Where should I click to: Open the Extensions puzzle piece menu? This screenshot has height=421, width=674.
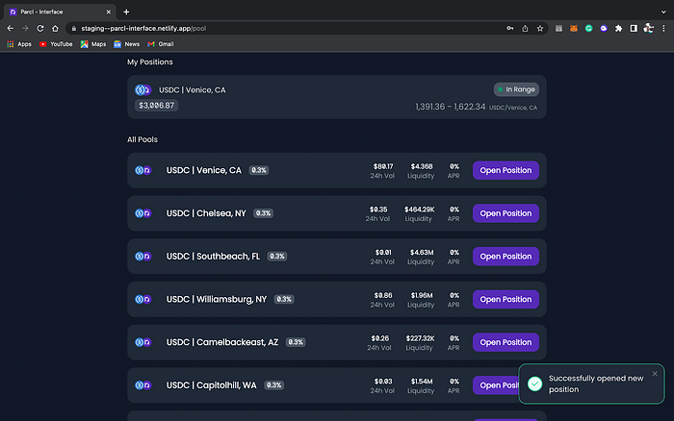point(618,28)
